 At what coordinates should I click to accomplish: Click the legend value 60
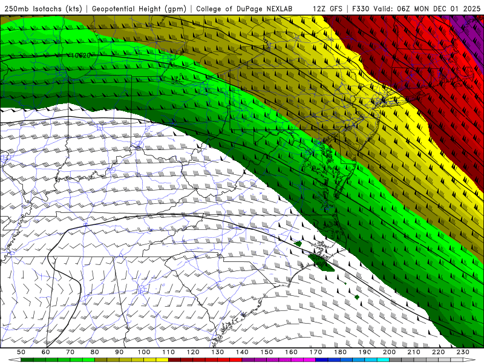(x=46, y=352)
